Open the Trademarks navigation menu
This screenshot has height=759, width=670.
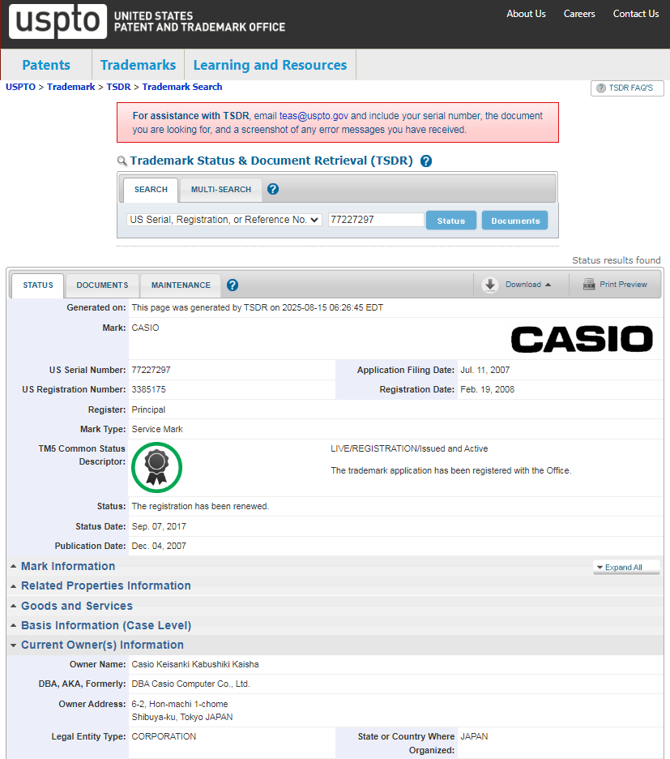click(138, 66)
